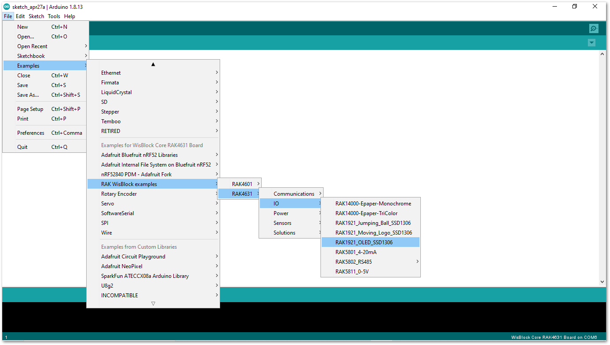Open RAK1921_OLED_SSD1306 example
The width and height of the screenshot is (610, 345).
(370, 243)
